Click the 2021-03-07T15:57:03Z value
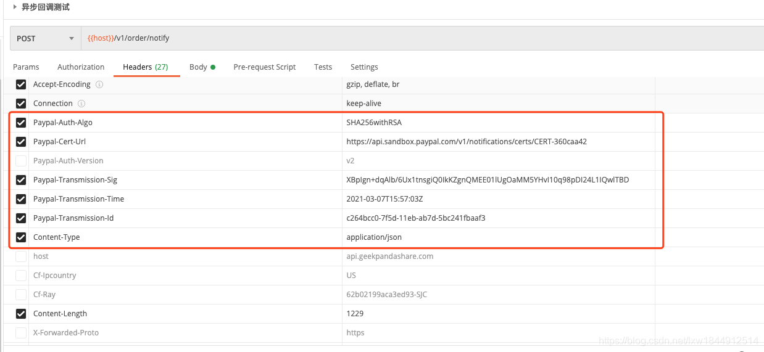Image resolution: width=764 pixels, height=352 pixels. [x=384, y=199]
